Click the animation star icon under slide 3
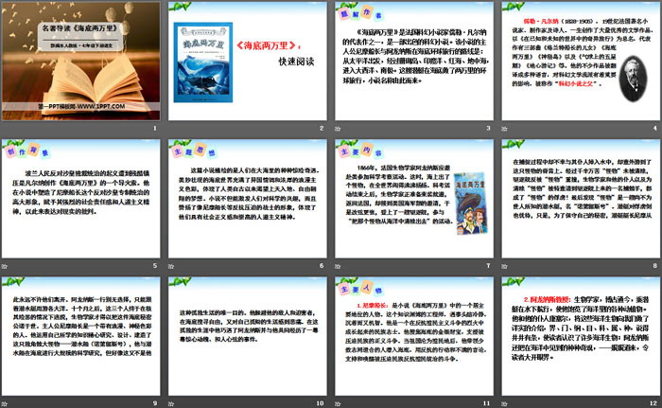 coord(338,129)
